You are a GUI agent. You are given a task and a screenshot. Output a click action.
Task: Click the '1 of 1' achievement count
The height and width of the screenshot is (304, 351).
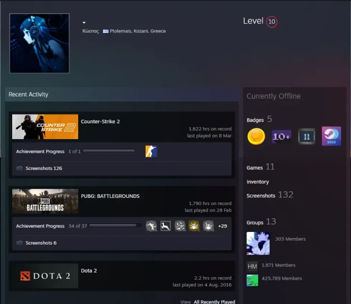75,151
